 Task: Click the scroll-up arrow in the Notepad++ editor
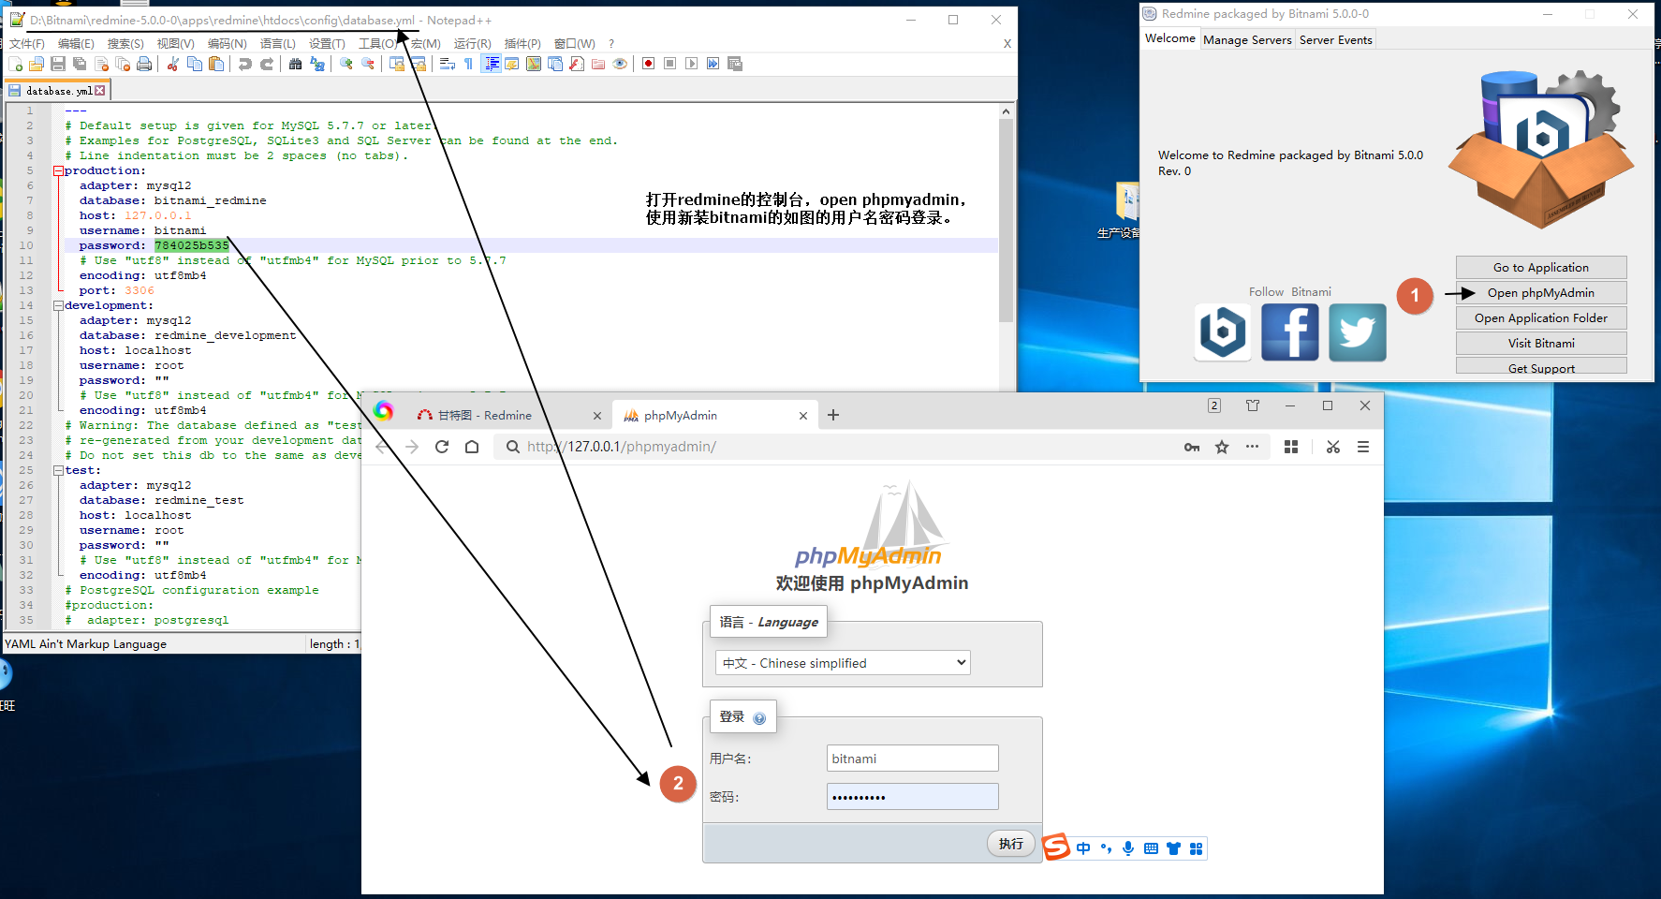tap(1007, 111)
